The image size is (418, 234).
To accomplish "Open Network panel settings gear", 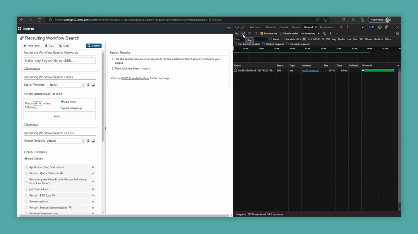I will [397, 34].
